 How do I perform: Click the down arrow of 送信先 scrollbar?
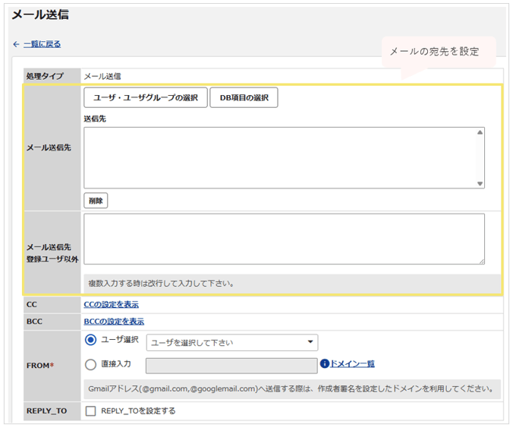pos(480,183)
